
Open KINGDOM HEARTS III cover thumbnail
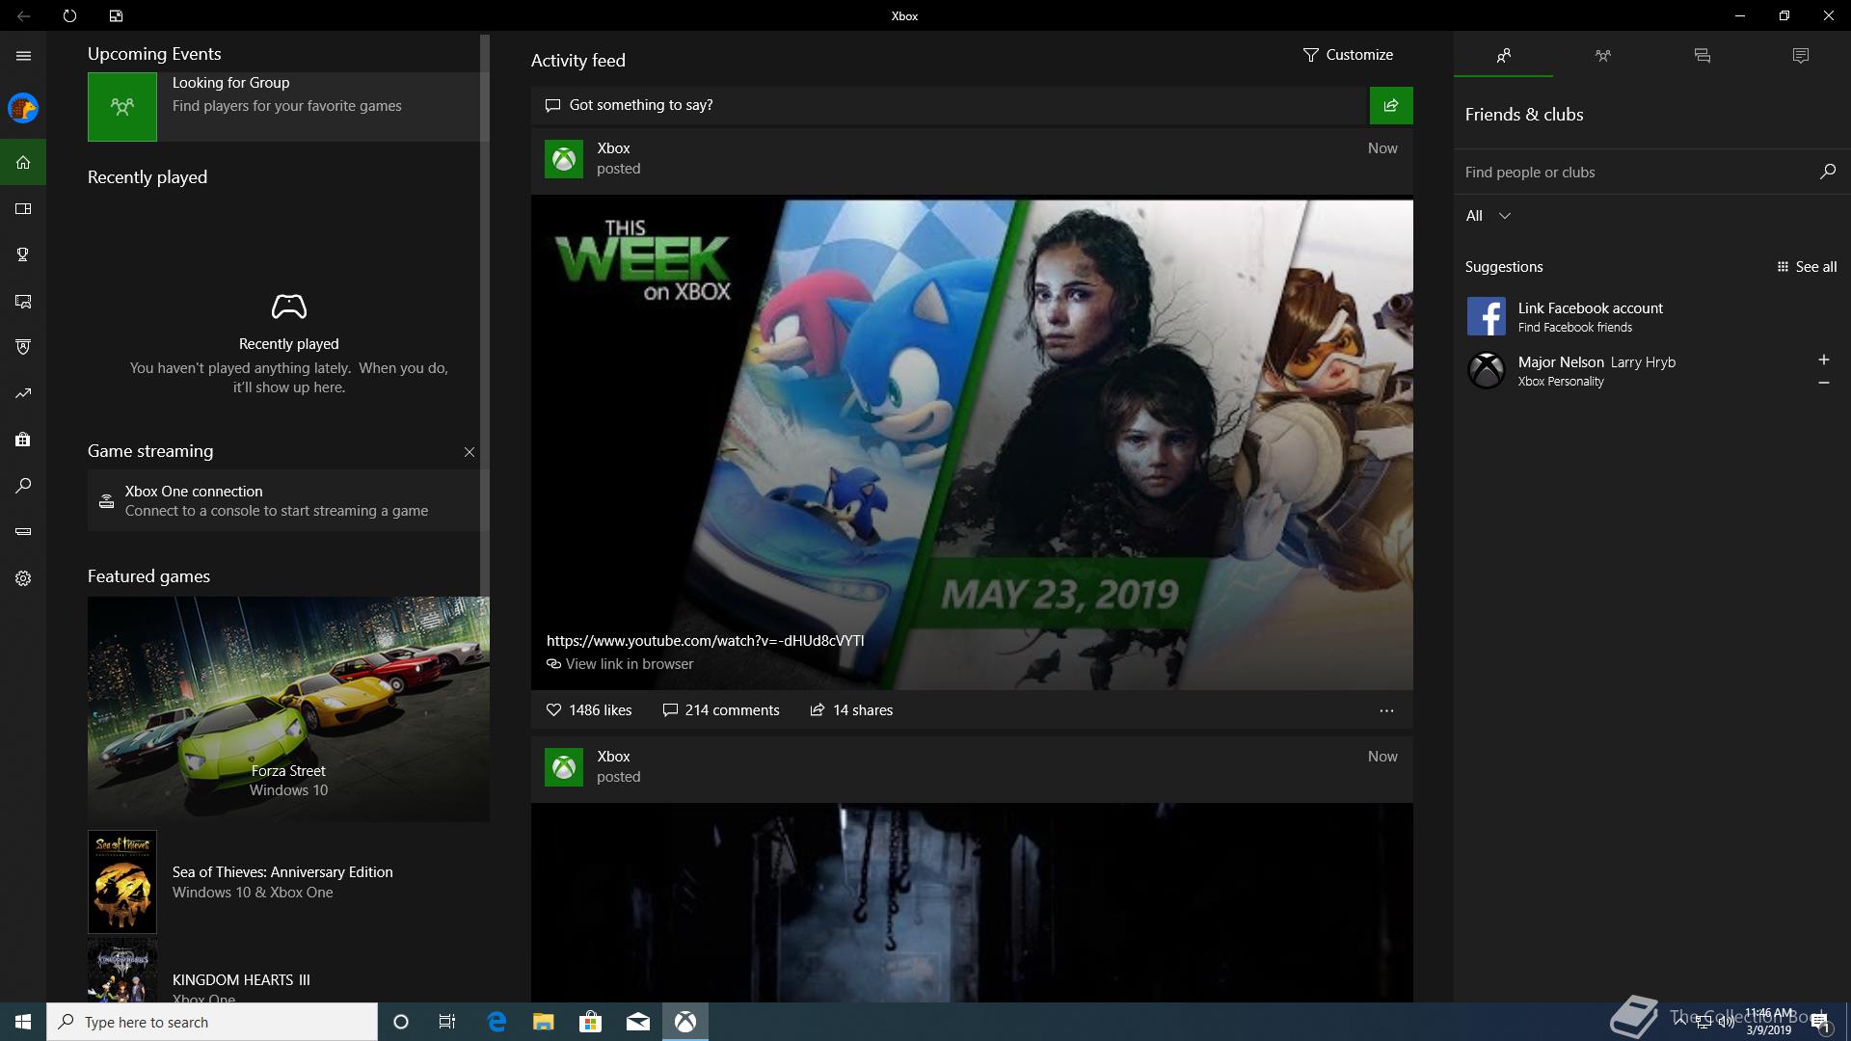click(x=122, y=971)
